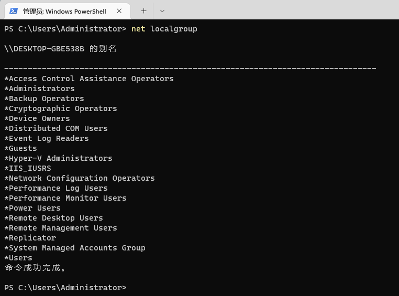The height and width of the screenshot is (296, 399).
Task: Expand the new tab profile dropdown
Action: click(162, 10)
